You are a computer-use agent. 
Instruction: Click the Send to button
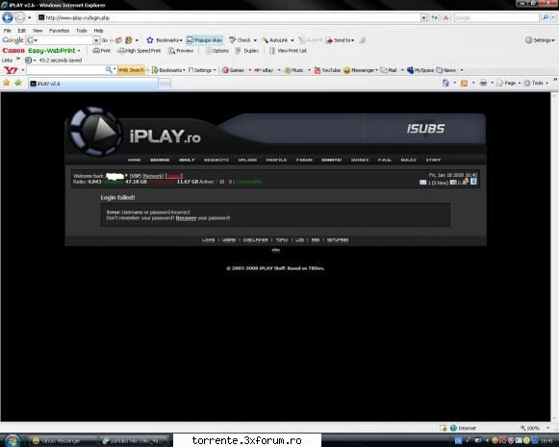(340, 40)
